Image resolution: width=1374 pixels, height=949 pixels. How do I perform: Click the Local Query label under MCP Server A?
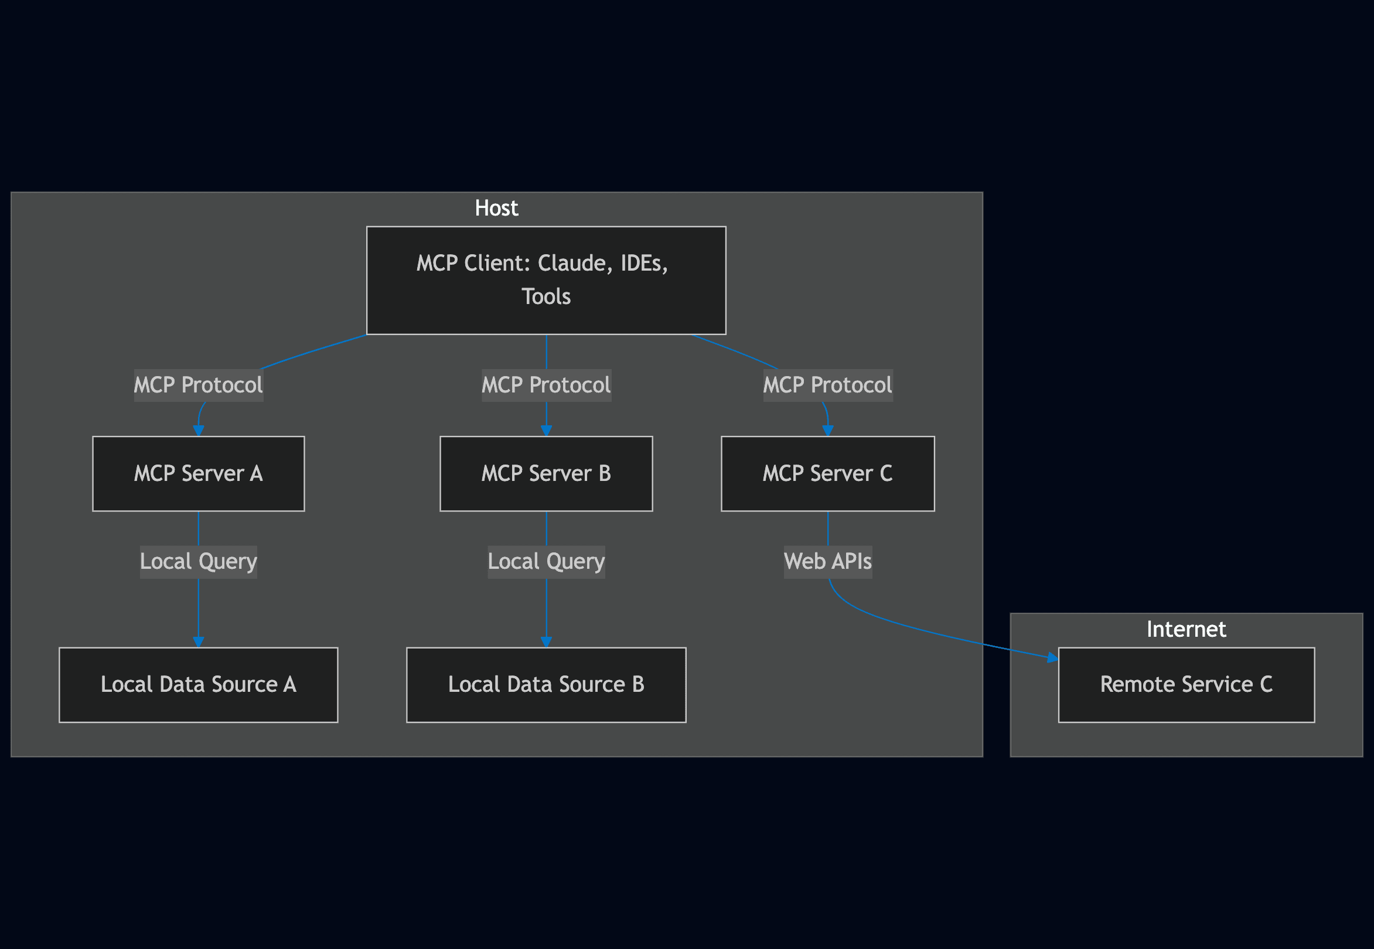(198, 561)
